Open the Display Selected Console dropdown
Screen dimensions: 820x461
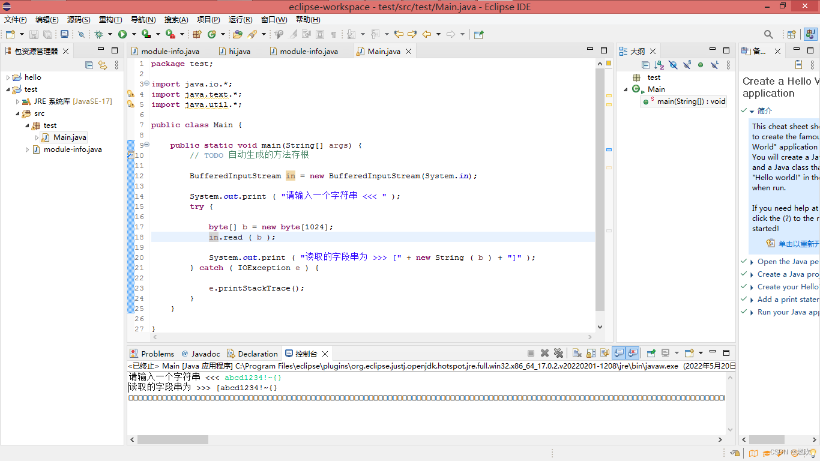(677, 353)
